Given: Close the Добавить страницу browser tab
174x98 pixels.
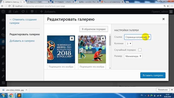Looking at the screenshot, I should click(24, 2).
